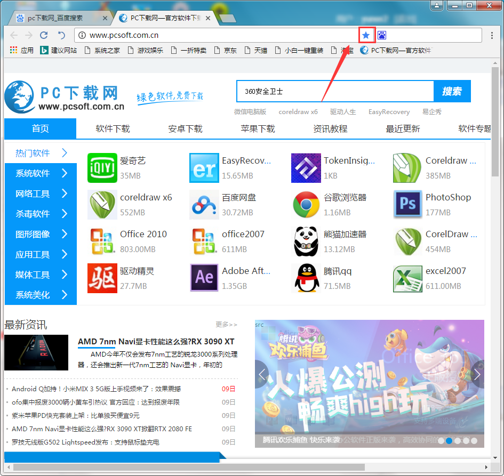Image resolution: width=504 pixels, height=476 pixels.
Task: Go to next banner slide arrow
Action: coord(477,374)
